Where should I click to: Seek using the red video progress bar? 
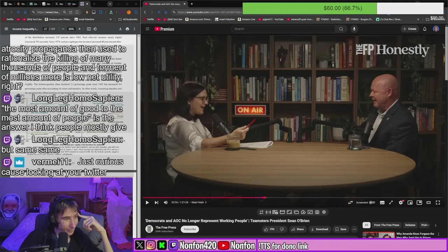point(203,197)
